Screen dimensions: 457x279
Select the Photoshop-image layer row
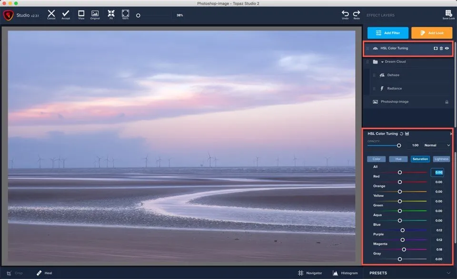point(408,102)
